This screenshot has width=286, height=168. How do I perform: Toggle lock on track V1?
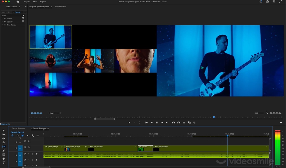16,148
